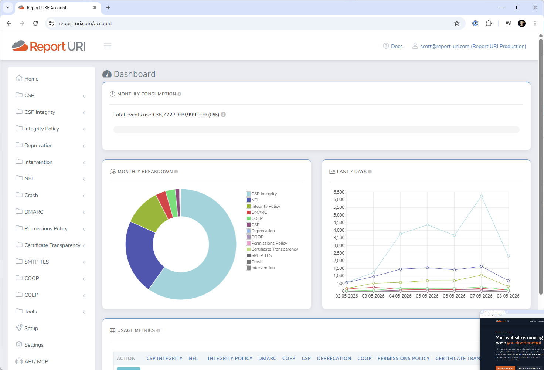Viewport: 544px width, 370px height.
Task: Toggle COEP in the pie chart legend
Action: point(255,218)
